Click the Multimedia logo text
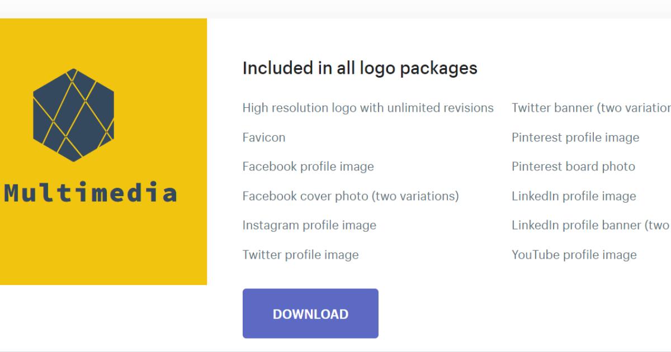Viewport: 671px width, 352px height. click(x=91, y=193)
